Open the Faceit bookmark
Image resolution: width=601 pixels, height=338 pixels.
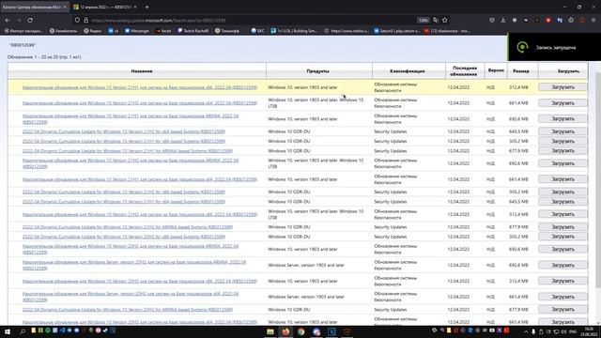tap(163, 31)
